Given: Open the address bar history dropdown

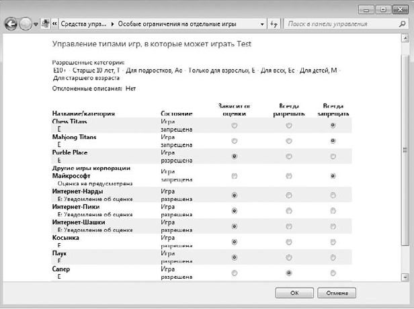Looking at the screenshot, I should click(x=262, y=24).
